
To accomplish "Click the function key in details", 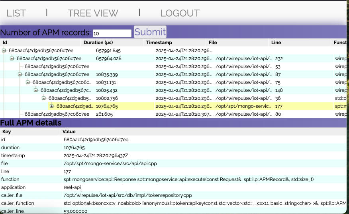I will click(10, 179).
